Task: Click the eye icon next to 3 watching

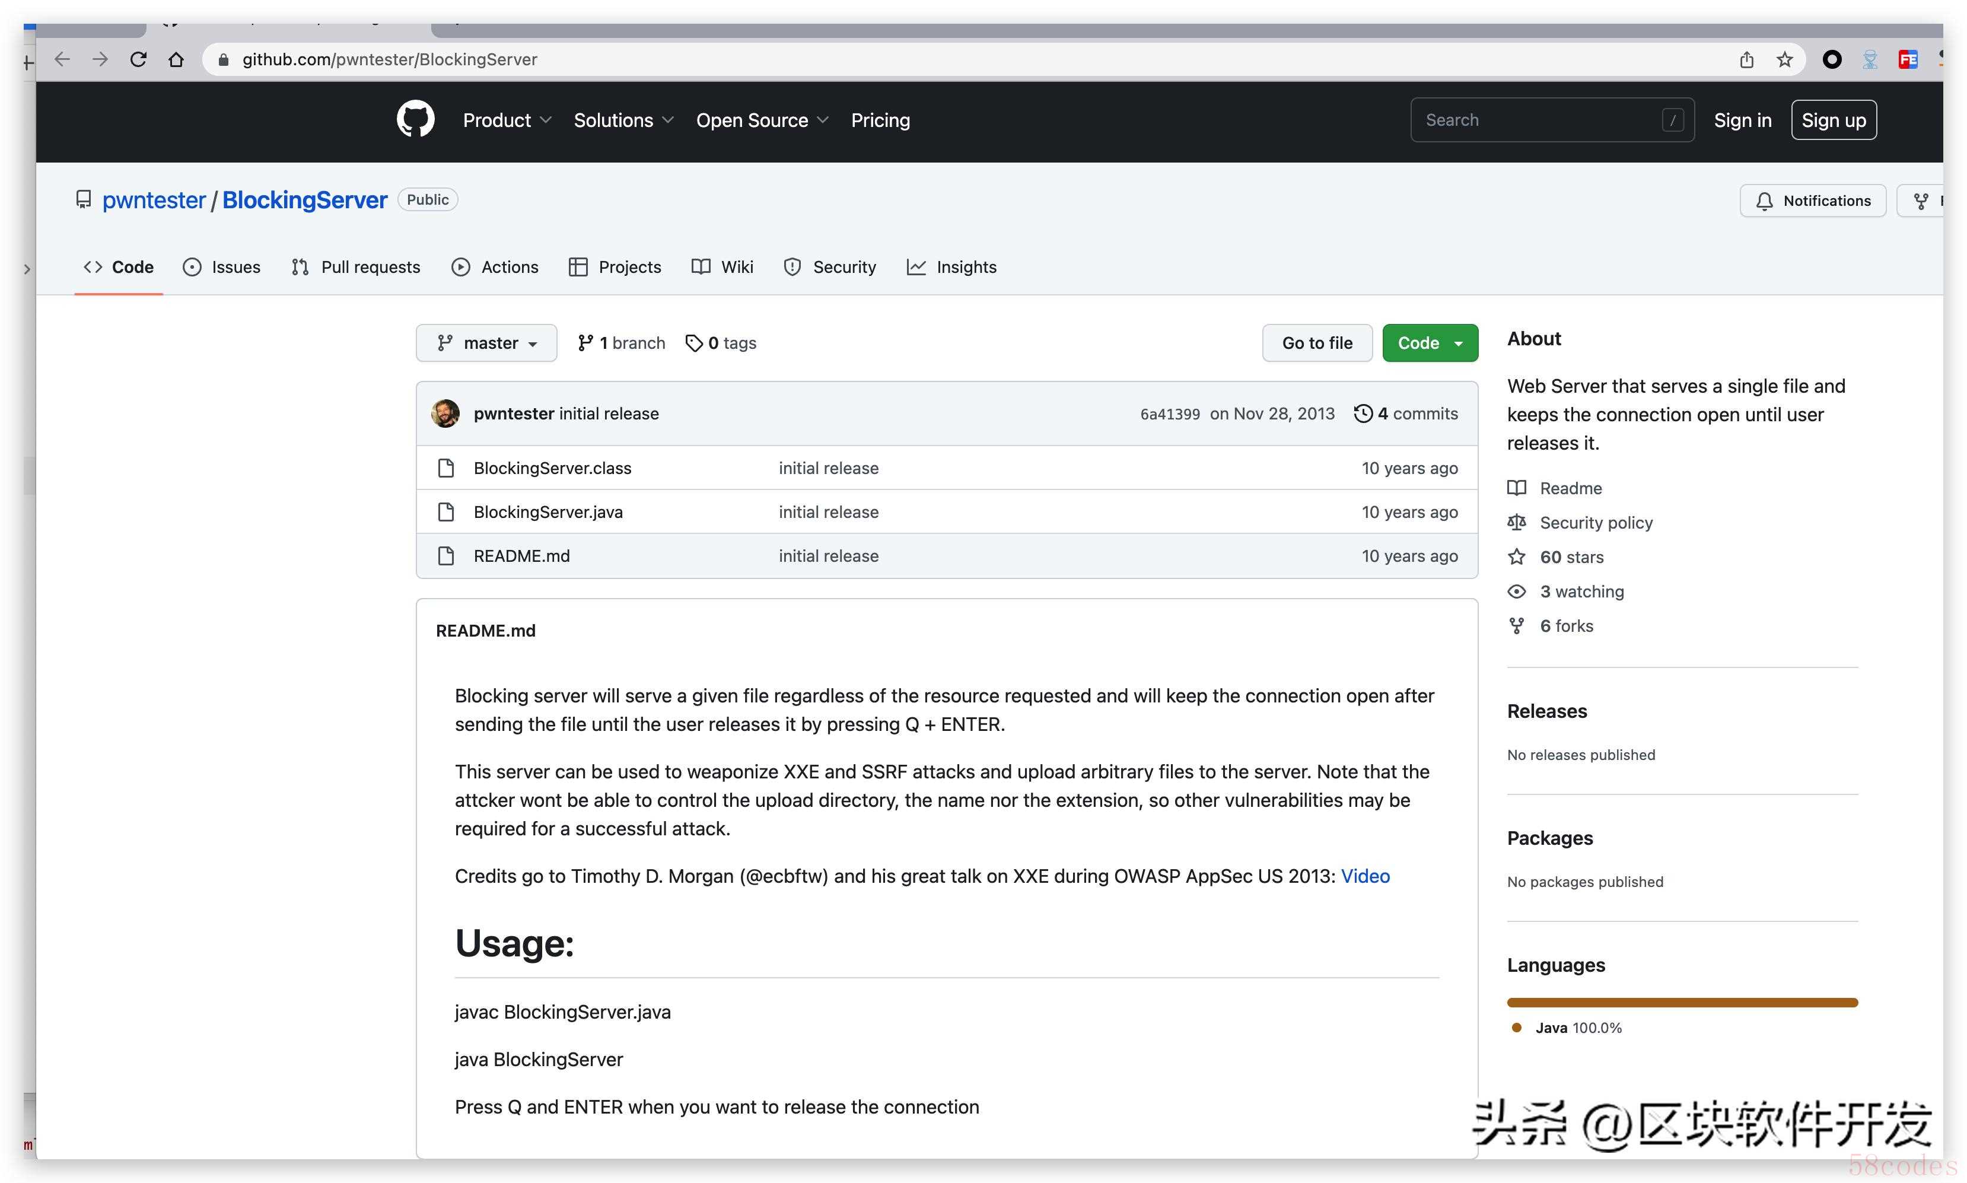Action: [x=1517, y=591]
